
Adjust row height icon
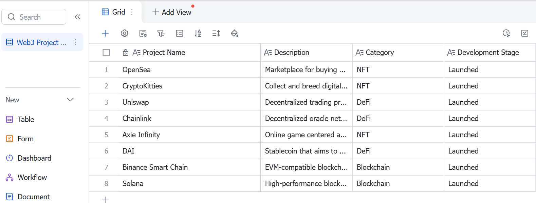tap(216, 33)
